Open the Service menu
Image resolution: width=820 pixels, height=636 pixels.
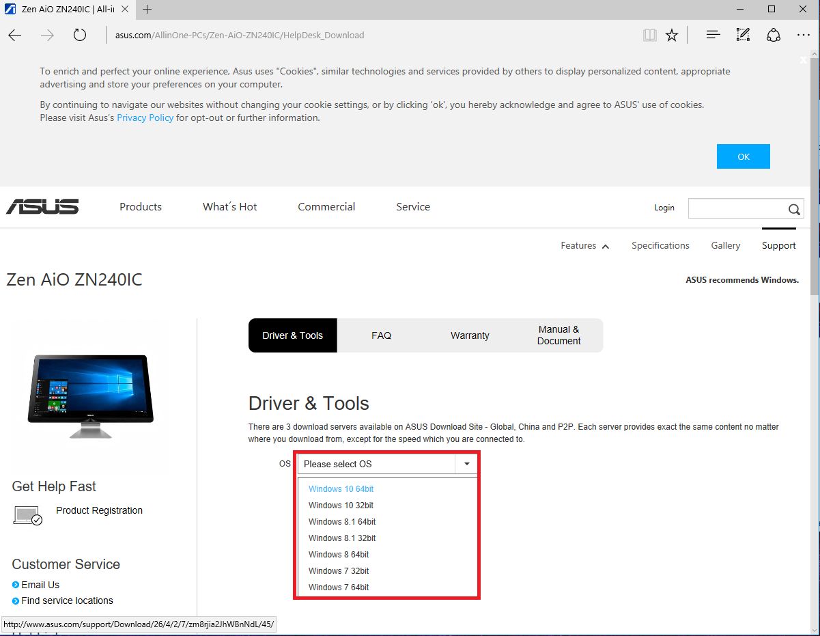[x=413, y=207]
